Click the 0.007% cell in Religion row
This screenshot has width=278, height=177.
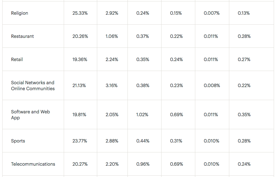pos(212,13)
